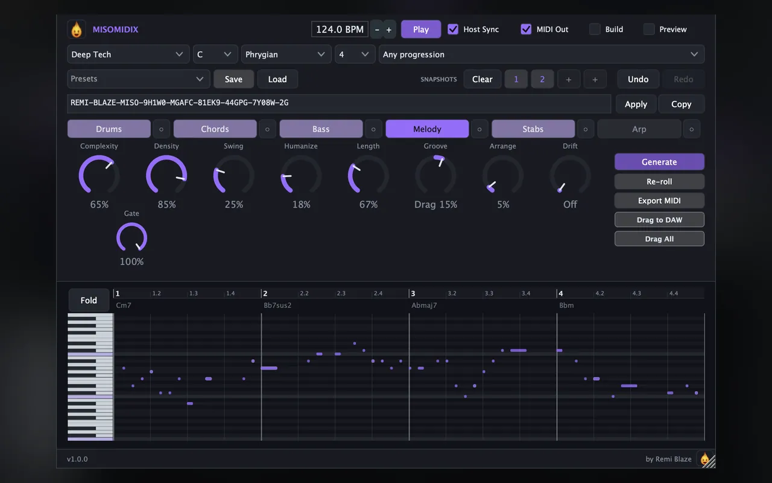Viewport: 772px width, 483px height.
Task: Click the Play button
Action: 421,30
